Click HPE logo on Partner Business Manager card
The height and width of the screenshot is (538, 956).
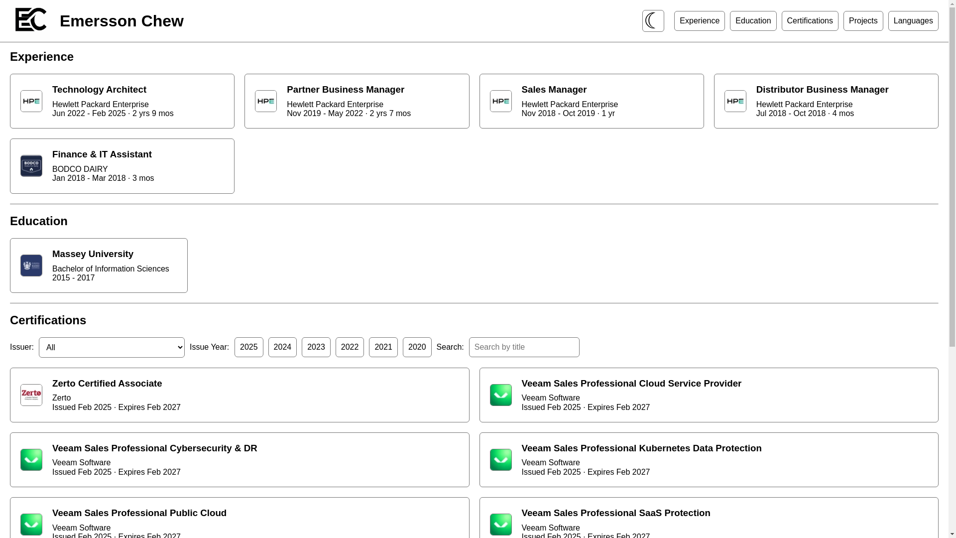tap(266, 101)
